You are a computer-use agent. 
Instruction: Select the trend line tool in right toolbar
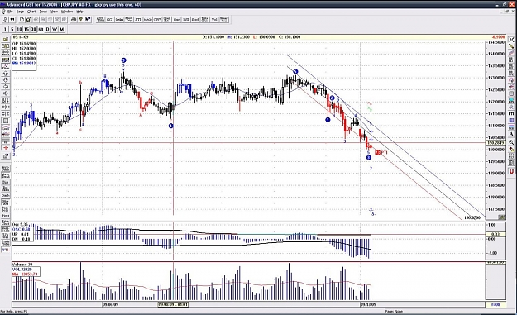tap(511, 53)
